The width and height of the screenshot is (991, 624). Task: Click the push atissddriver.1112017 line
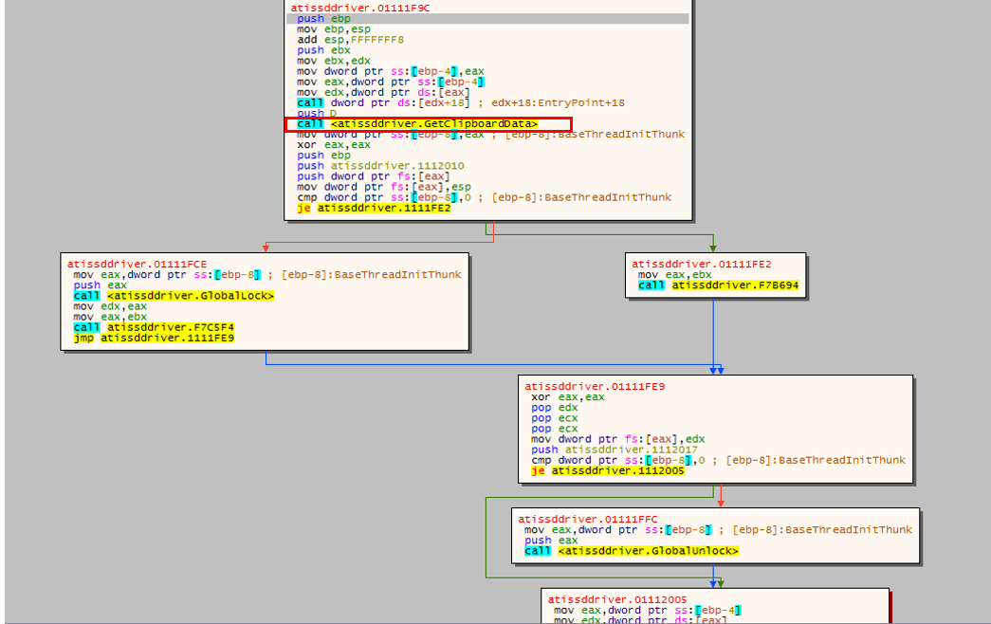[615, 450]
